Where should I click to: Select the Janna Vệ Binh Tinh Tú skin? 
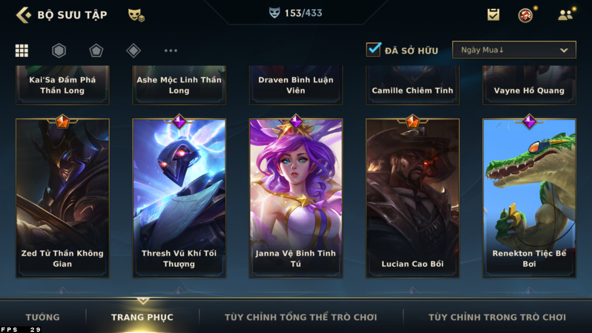click(x=295, y=198)
